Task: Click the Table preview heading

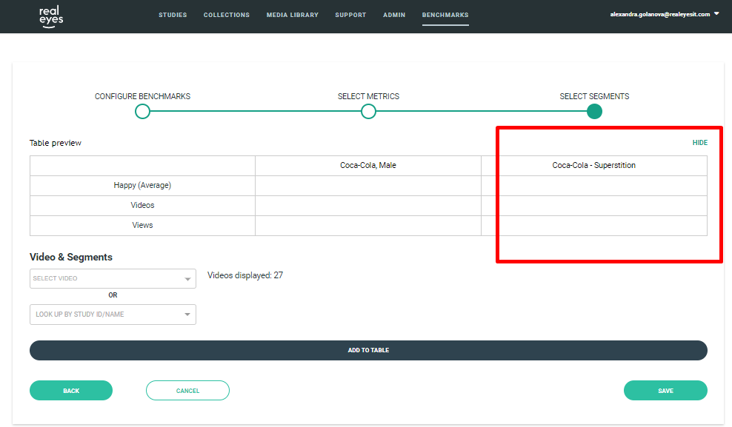Action: [x=56, y=143]
